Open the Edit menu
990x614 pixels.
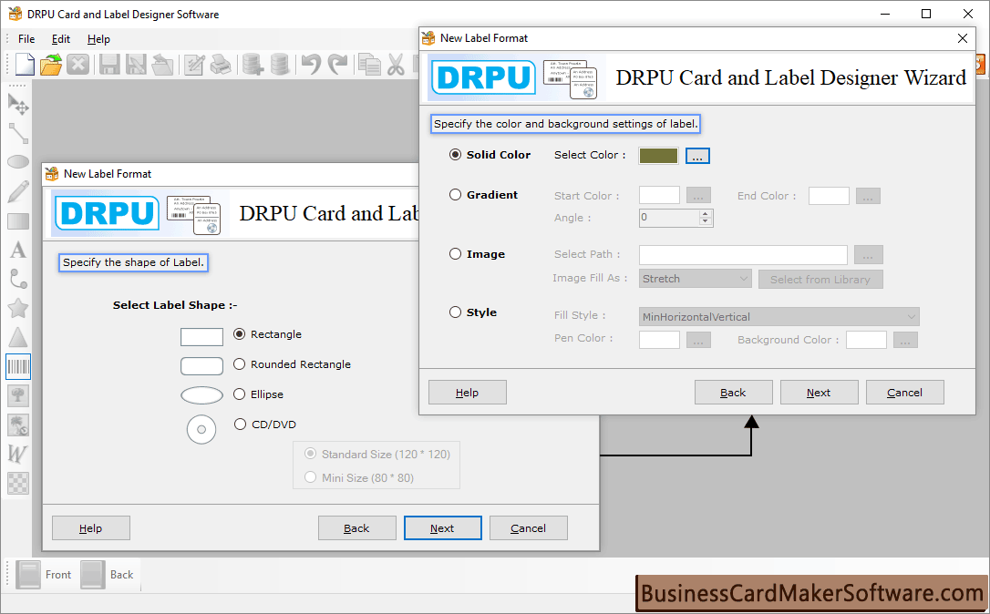(x=60, y=39)
